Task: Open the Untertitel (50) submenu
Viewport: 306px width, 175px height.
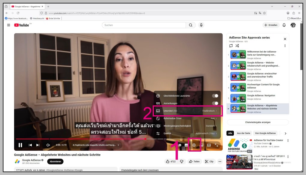Action: (187, 111)
